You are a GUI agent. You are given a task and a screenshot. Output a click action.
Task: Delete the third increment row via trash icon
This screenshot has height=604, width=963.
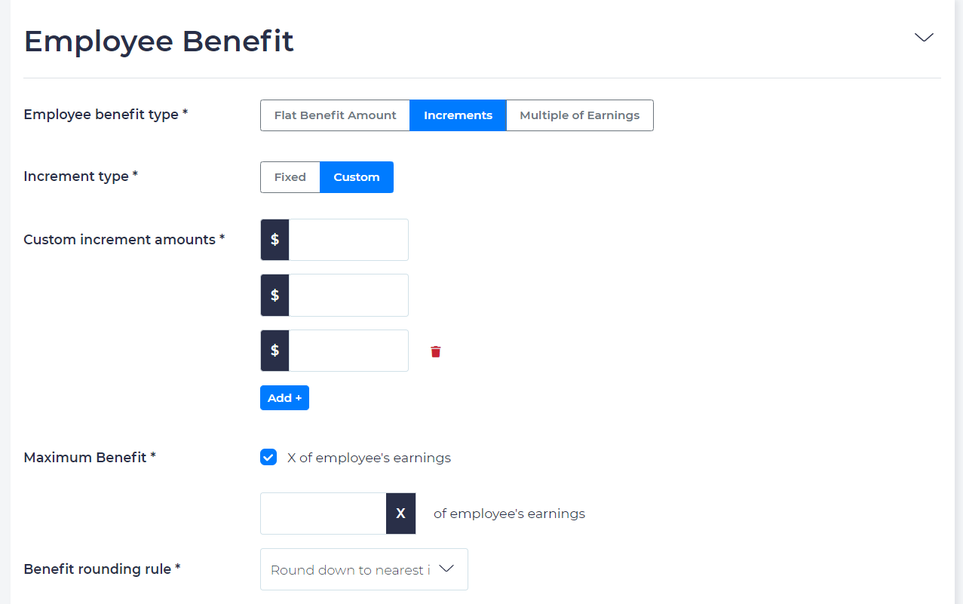tap(435, 351)
